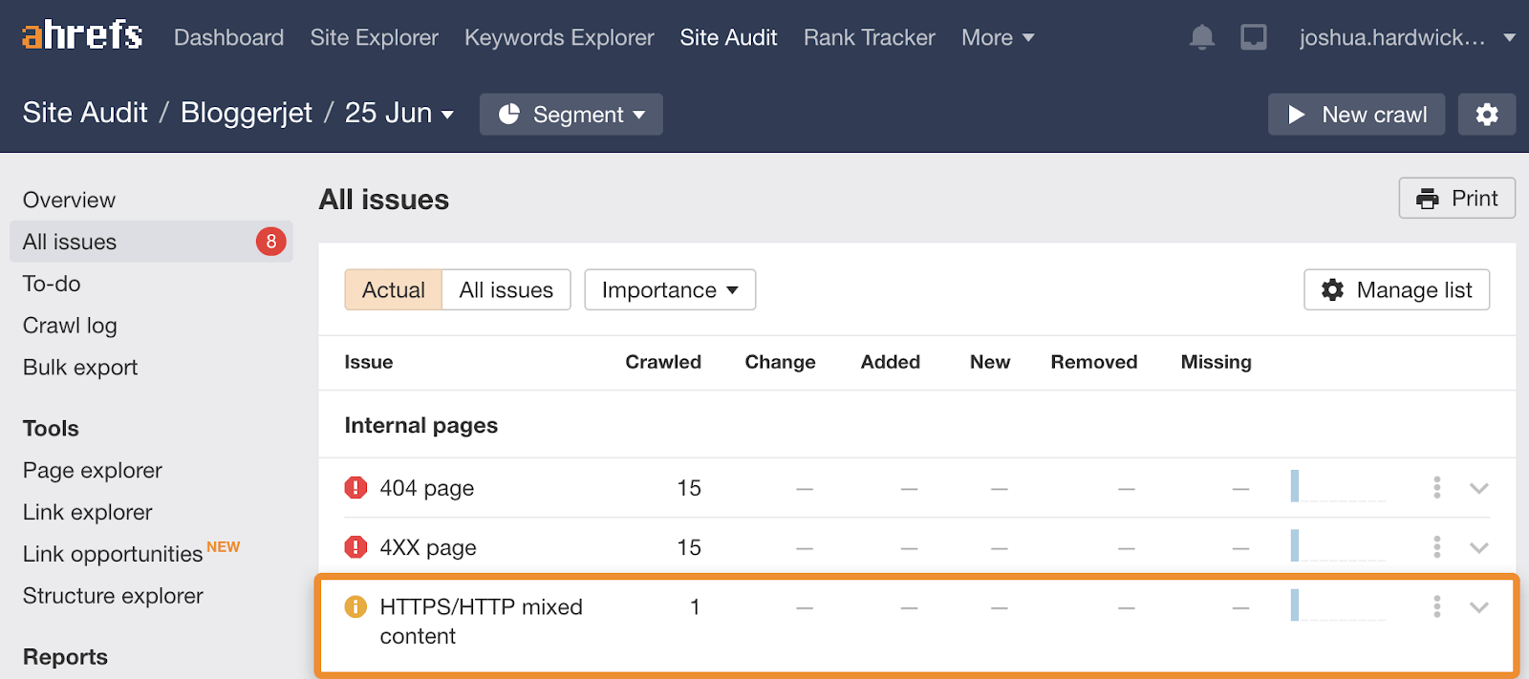
Task: Go to Dashboard in top navigation
Action: point(228,37)
